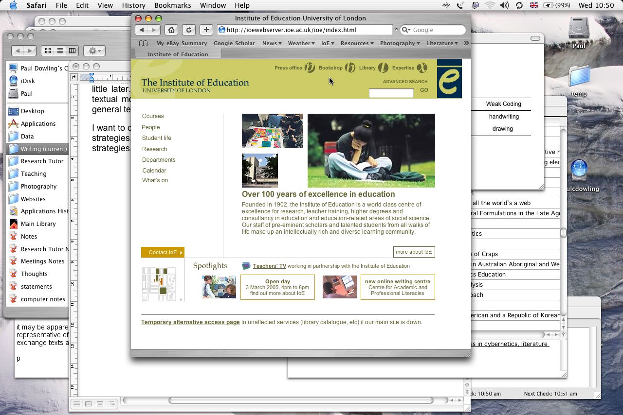Click the document window's horizontal scrollbar
This screenshot has width=623, height=415.
point(300,400)
